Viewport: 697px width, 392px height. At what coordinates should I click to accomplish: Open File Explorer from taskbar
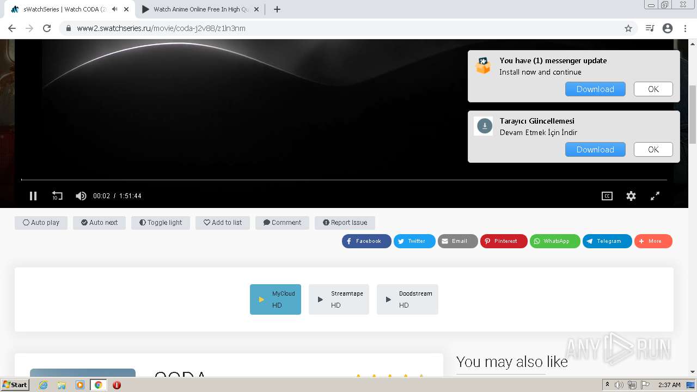(62, 385)
